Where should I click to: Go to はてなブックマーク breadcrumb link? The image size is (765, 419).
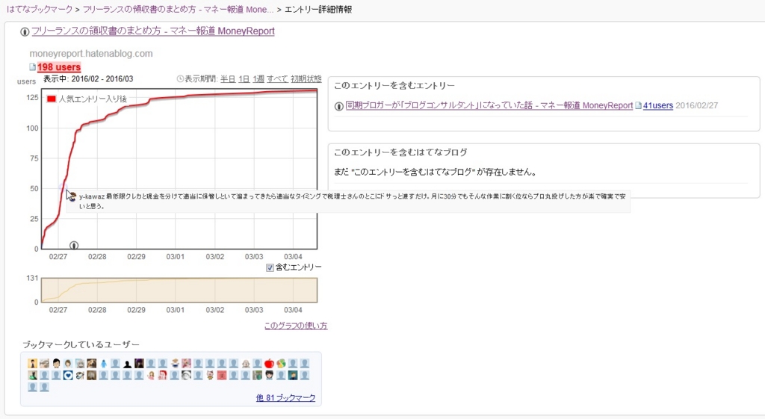[39, 9]
